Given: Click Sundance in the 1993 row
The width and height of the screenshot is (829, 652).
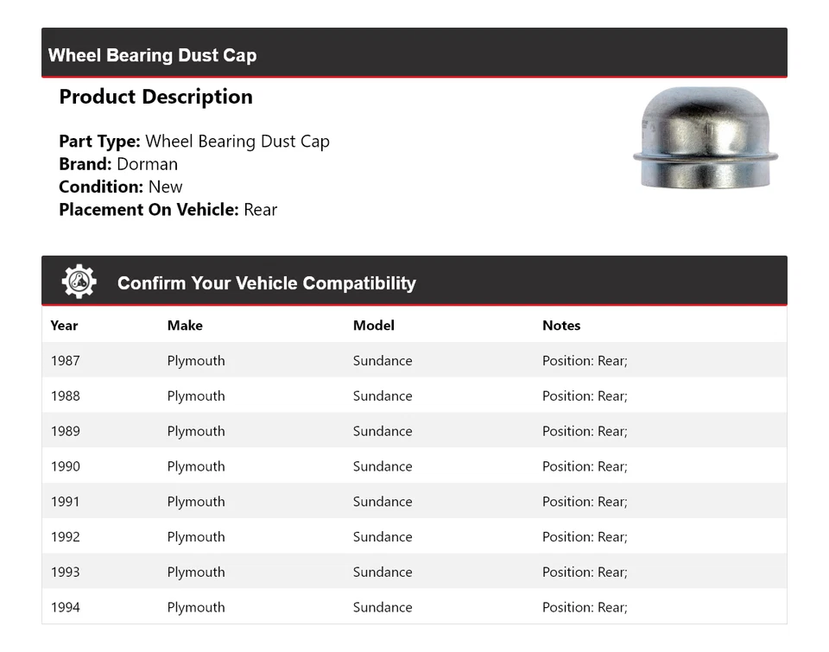Looking at the screenshot, I should pyautogui.click(x=383, y=573).
